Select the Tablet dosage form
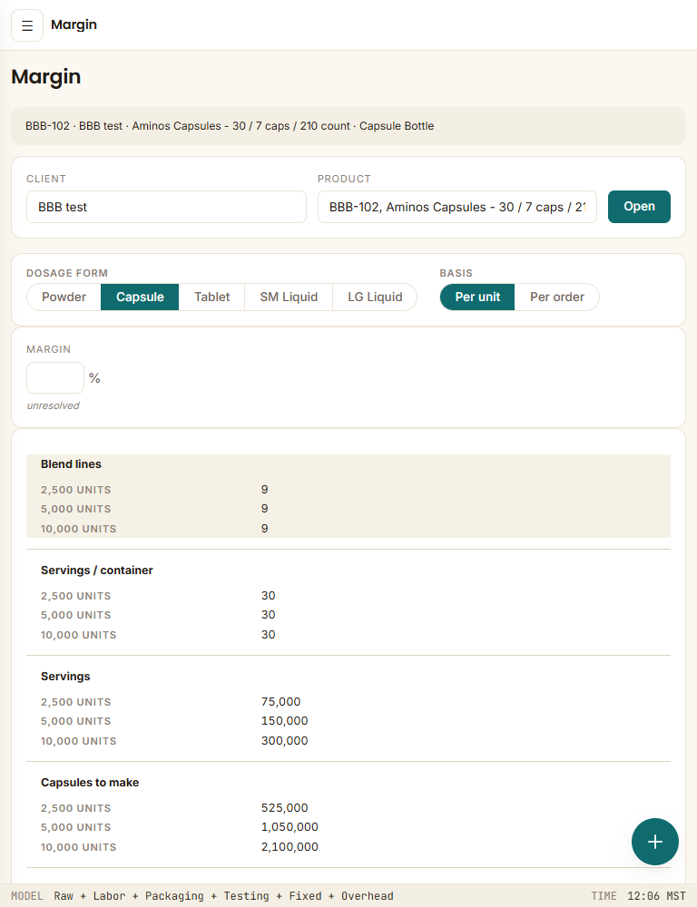The width and height of the screenshot is (697, 907). (211, 297)
